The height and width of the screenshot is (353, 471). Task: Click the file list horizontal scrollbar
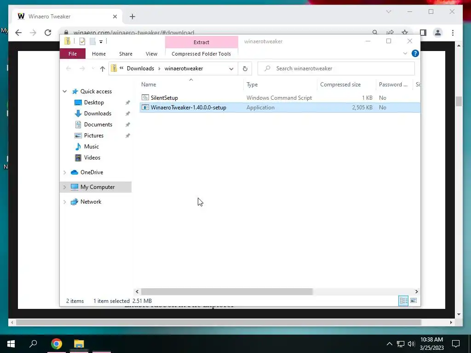tap(227, 291)
